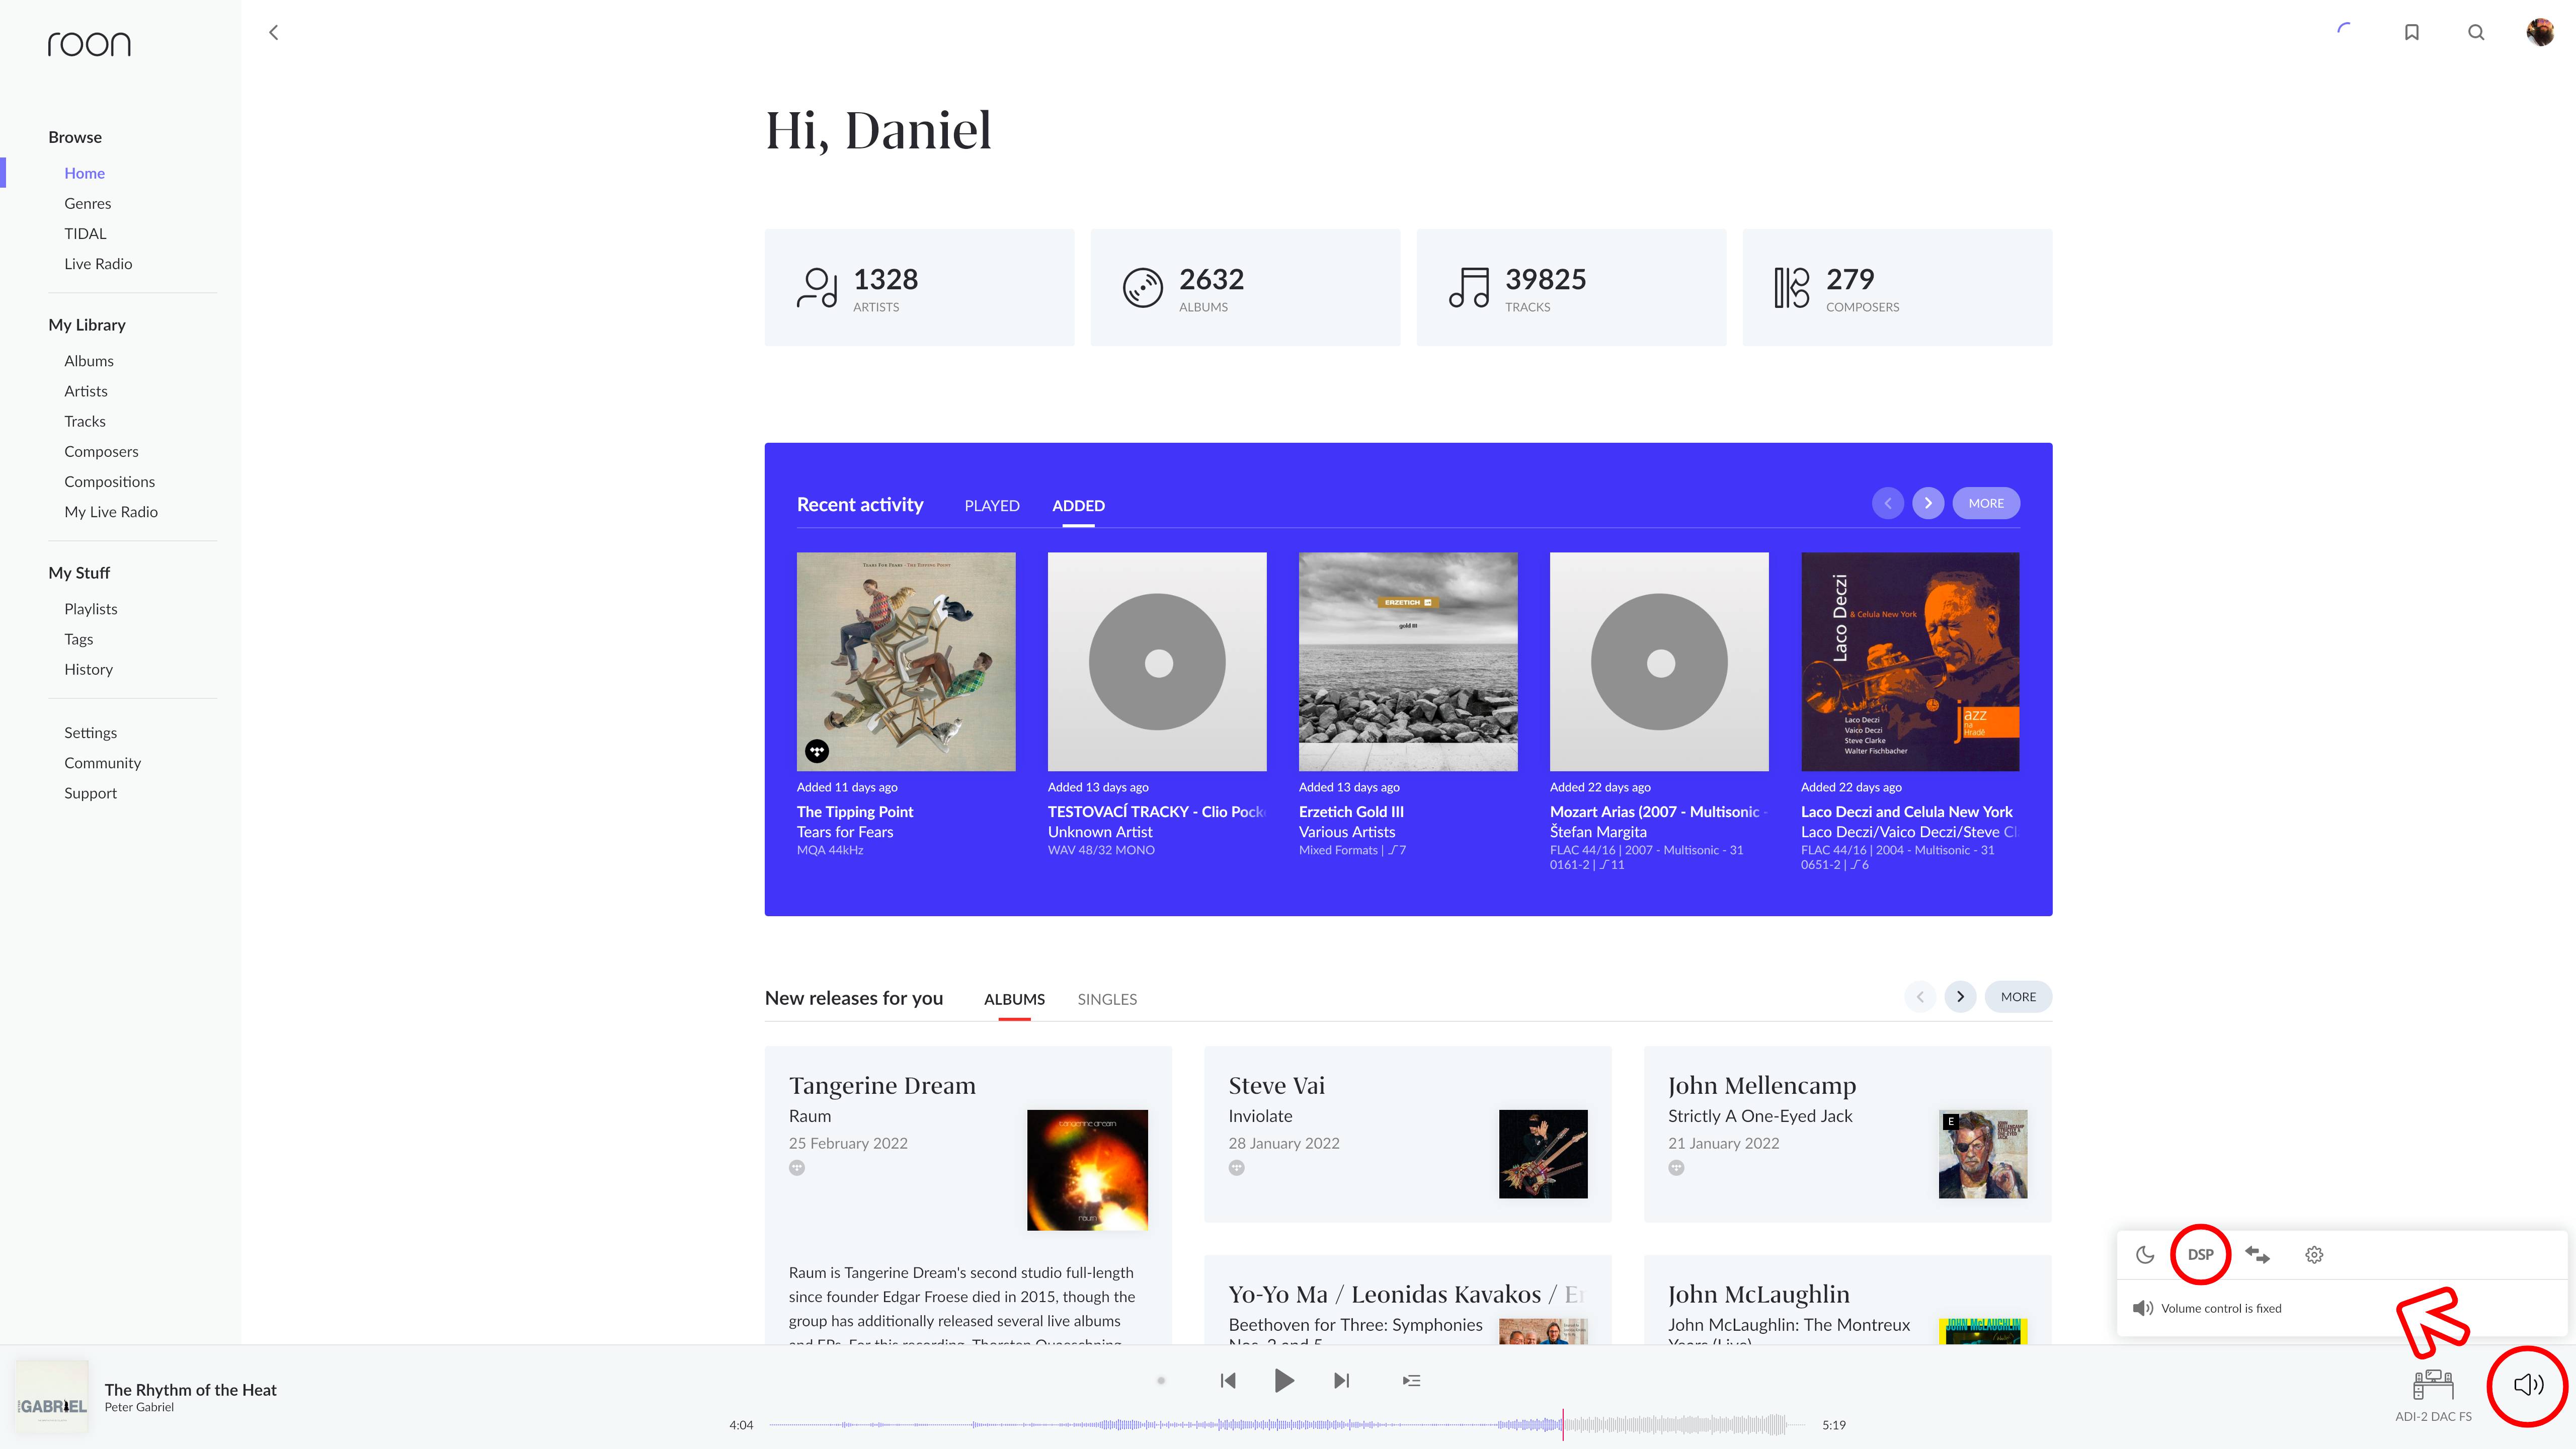
Task: Click TIDAL badge under Raum release date
Action: [x=797, y=1168]
